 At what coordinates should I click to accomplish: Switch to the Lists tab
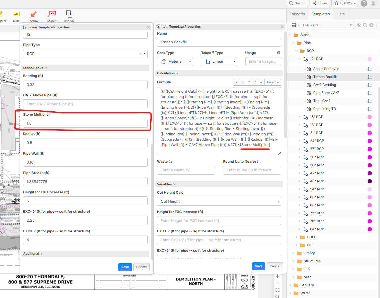[340, 14]
